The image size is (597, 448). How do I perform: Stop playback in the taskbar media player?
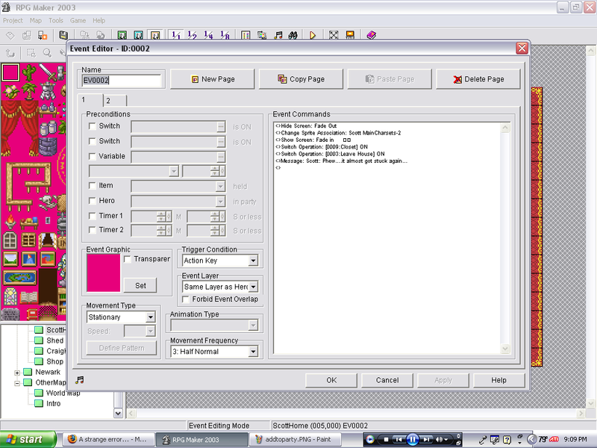[x=386, y=439]
